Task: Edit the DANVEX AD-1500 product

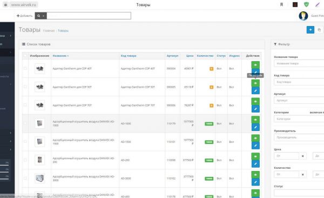Action: point(255,146)
